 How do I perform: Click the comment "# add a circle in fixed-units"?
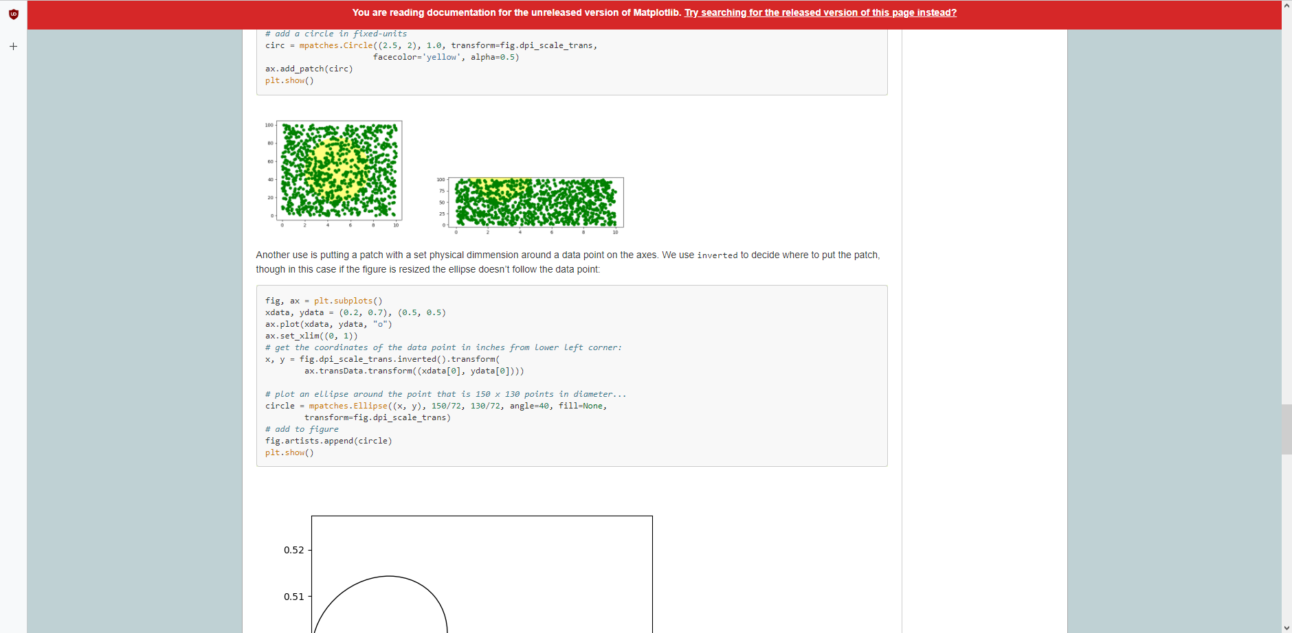tap(336, 34)
